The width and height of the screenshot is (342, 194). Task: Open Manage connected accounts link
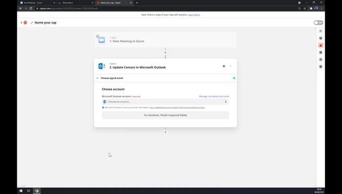(x=214, y=96)
